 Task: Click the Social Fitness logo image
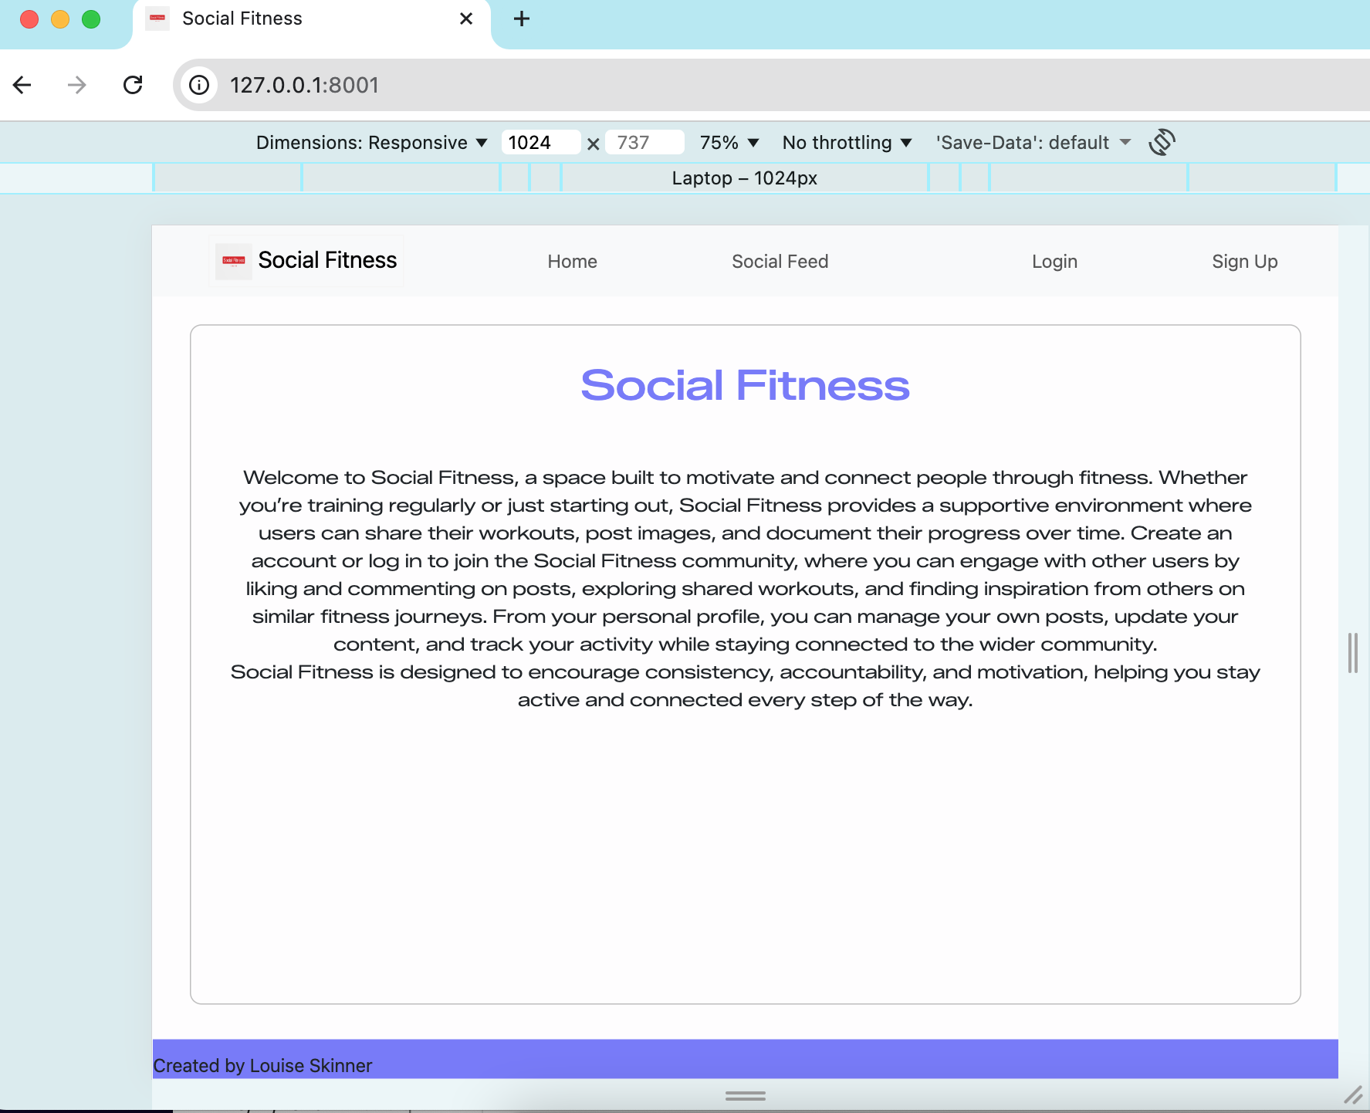click(232, 261)
